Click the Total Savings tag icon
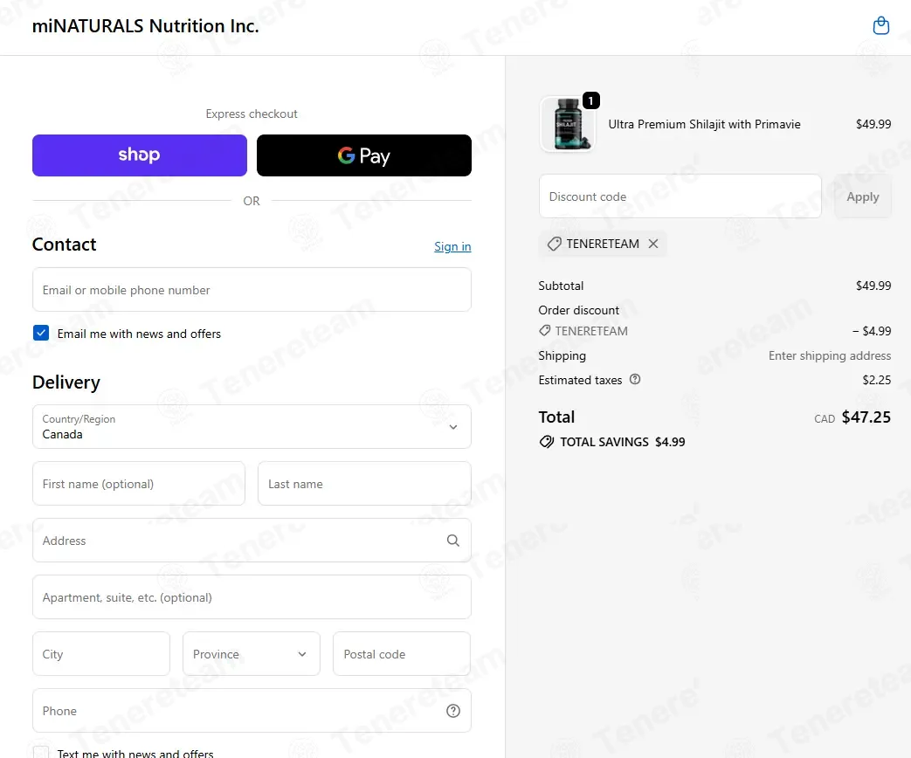 click(x=546, y=442)
